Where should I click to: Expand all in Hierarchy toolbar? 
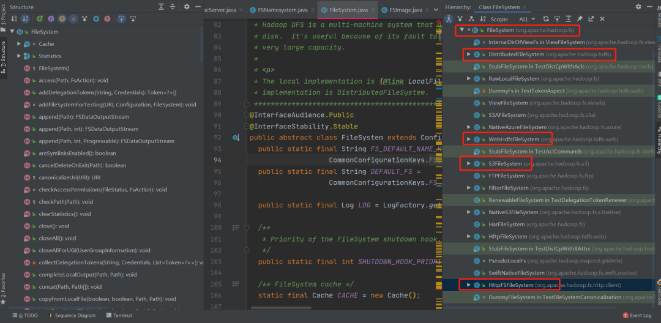click(569, 19)
